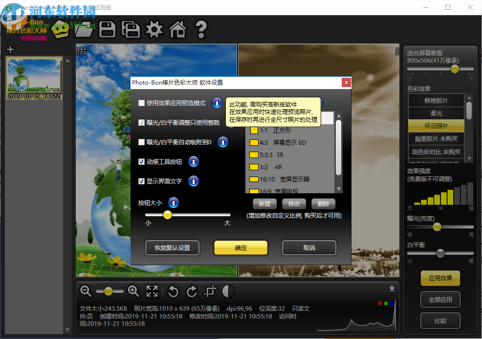Toggle 曝光/白平衡调整只使用整数 checkbox

click(141, 122)
